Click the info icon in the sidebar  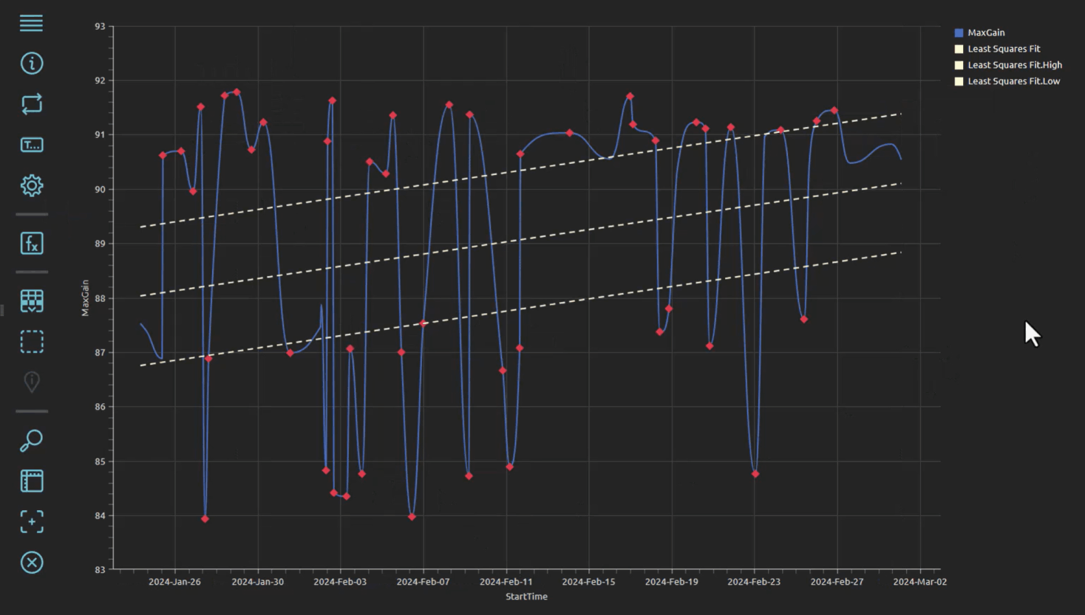click(32, 63)
